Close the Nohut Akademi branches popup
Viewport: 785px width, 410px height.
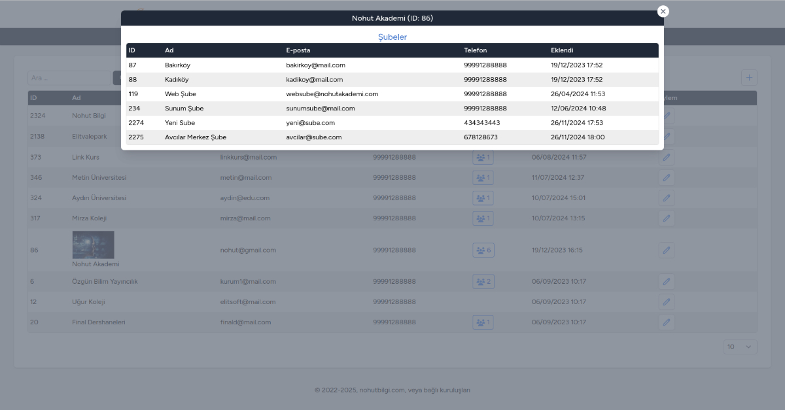pos(663,11)
